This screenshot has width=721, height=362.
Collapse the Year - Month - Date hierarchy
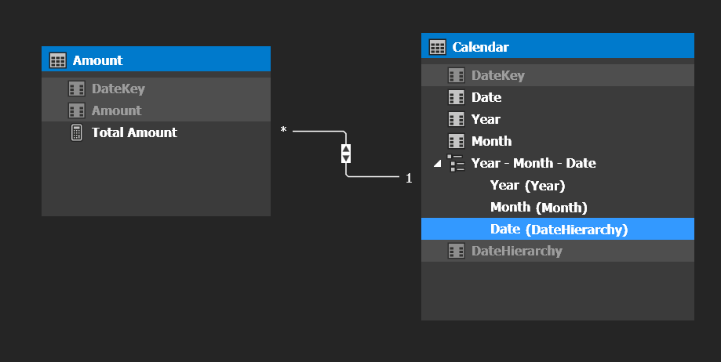(437, 164)
